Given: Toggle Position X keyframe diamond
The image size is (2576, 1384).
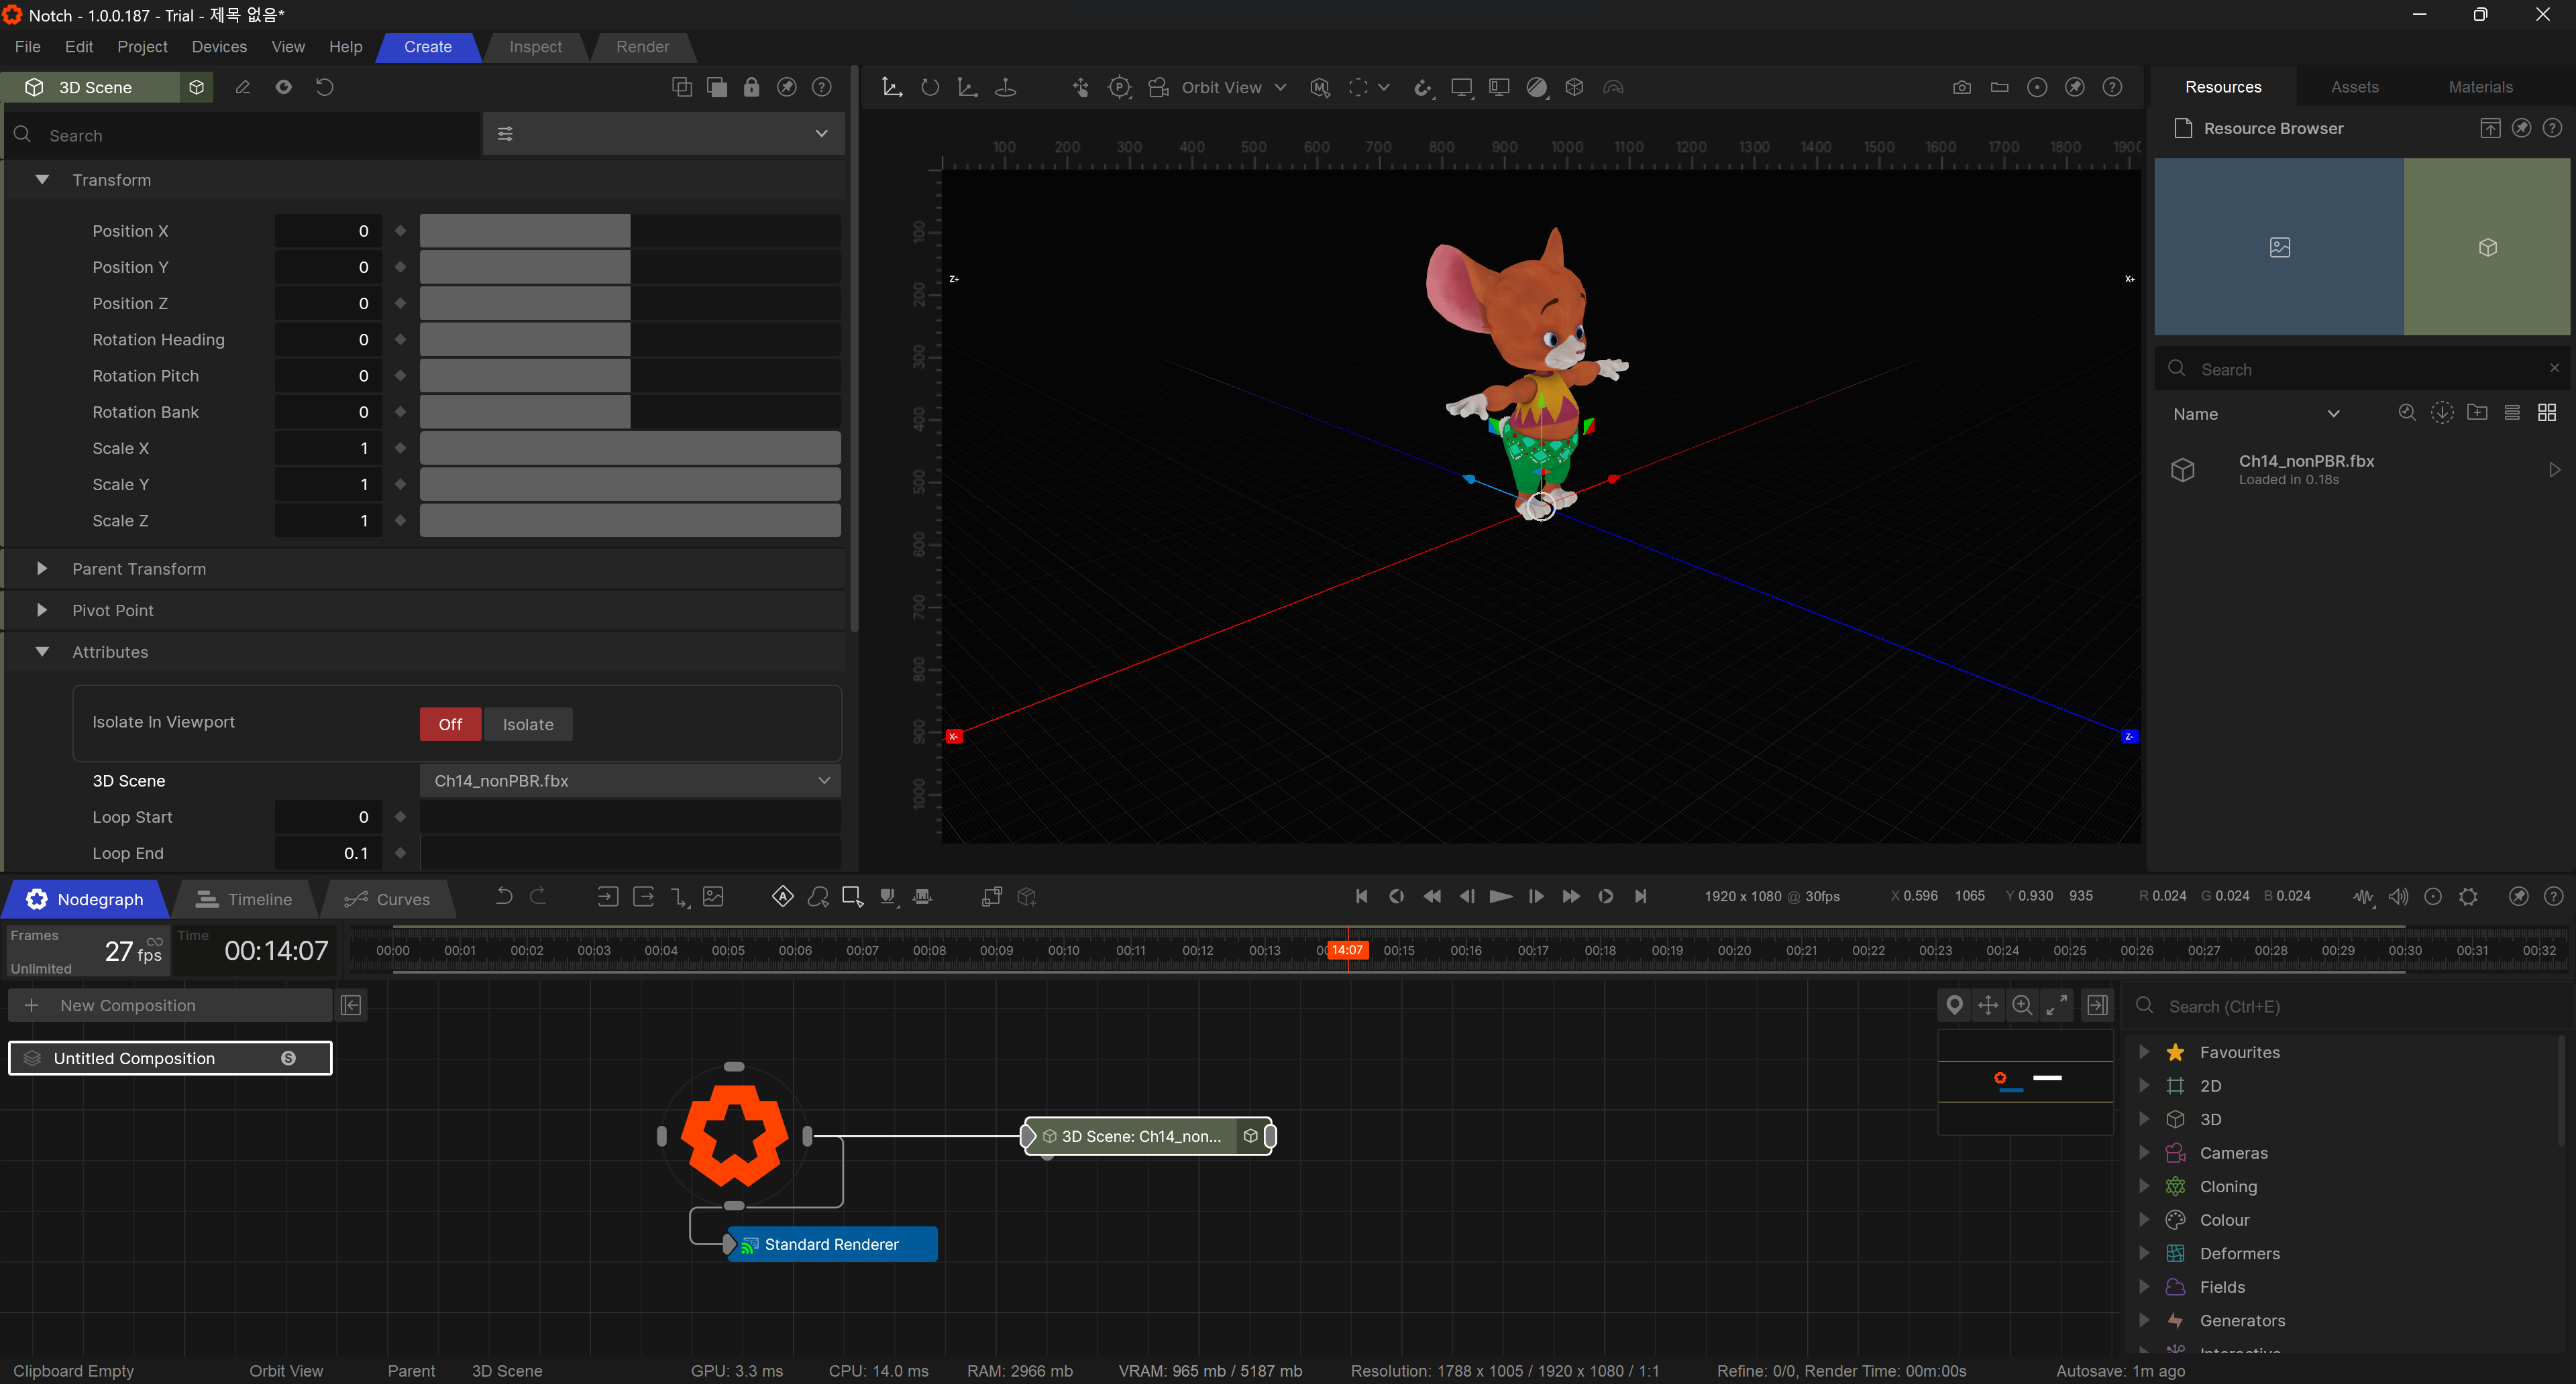Looking at the screenshot, I should click(x=400, y=231).
